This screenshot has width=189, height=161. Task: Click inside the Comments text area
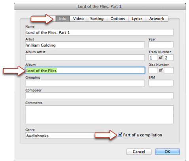[99, 115]
